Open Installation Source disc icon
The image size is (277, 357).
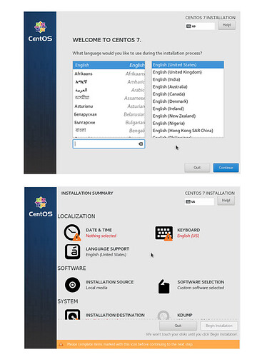coord(72,285)
